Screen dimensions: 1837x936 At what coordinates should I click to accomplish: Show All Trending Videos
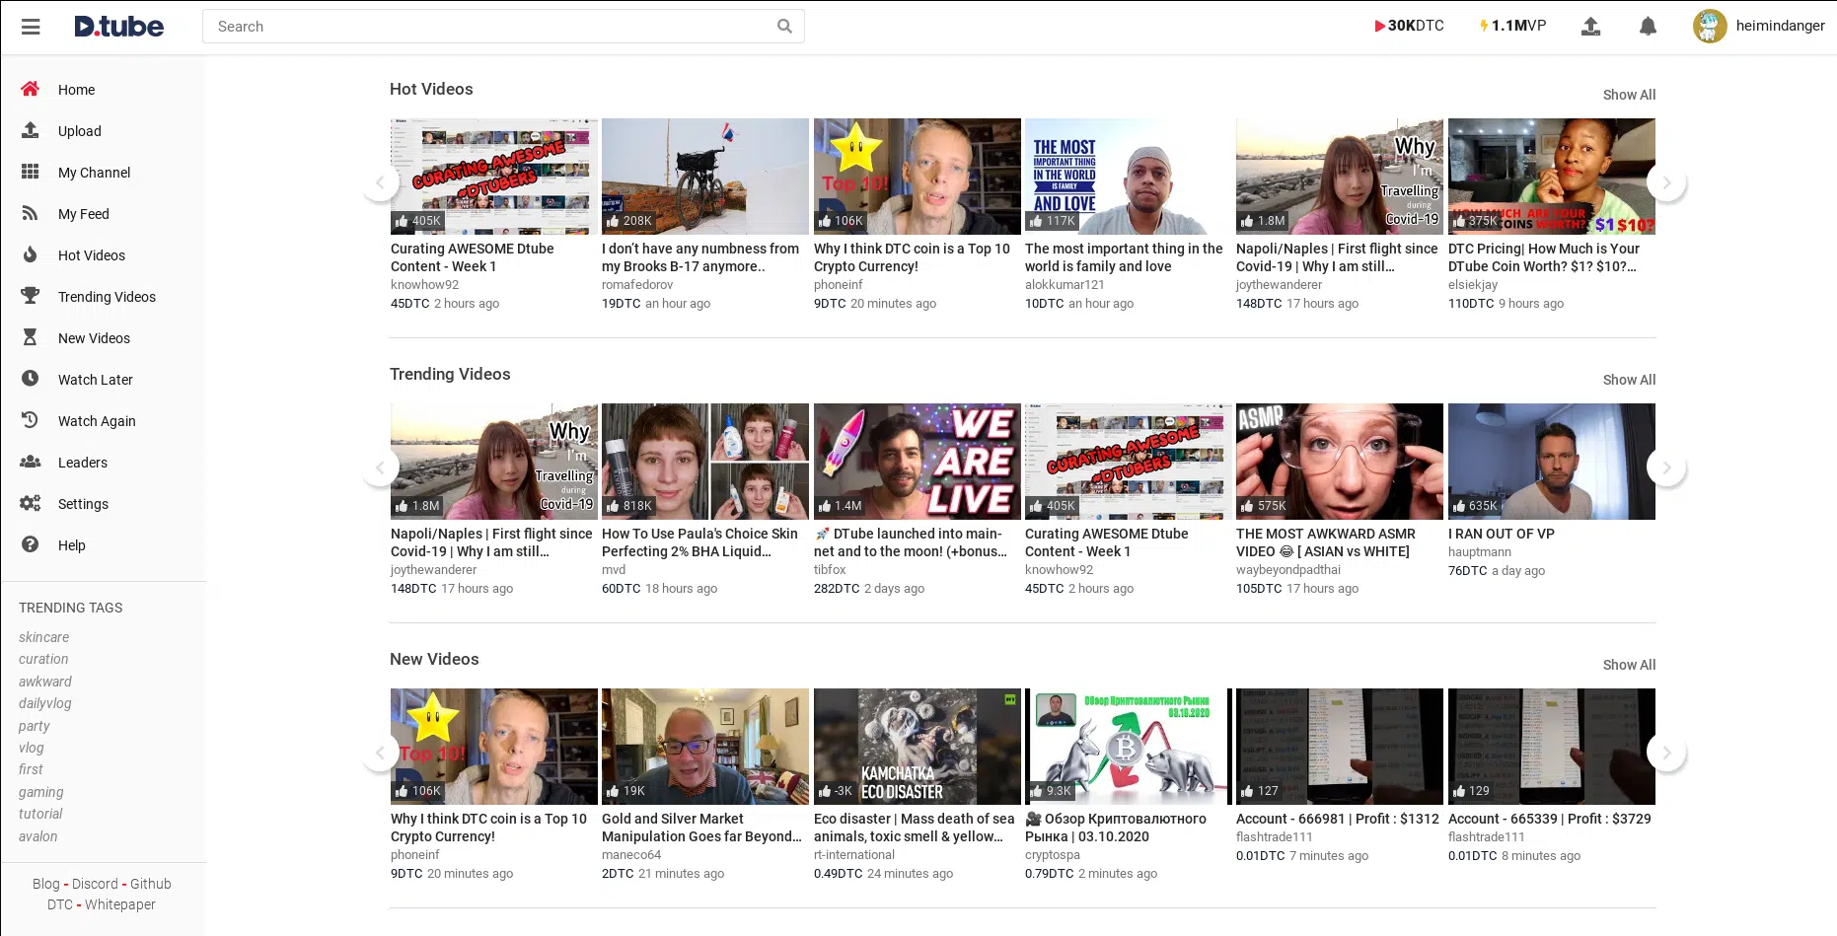tap(1629, 380)
